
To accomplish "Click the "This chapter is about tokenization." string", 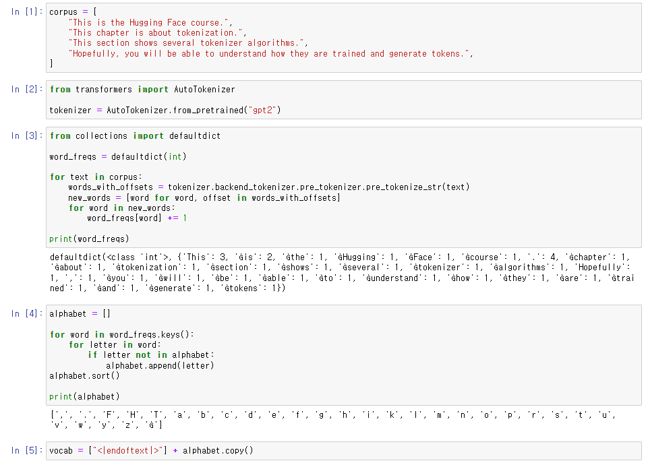I will (x=157, y=33).
